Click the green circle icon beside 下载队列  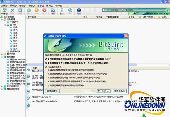pos(8,22)
